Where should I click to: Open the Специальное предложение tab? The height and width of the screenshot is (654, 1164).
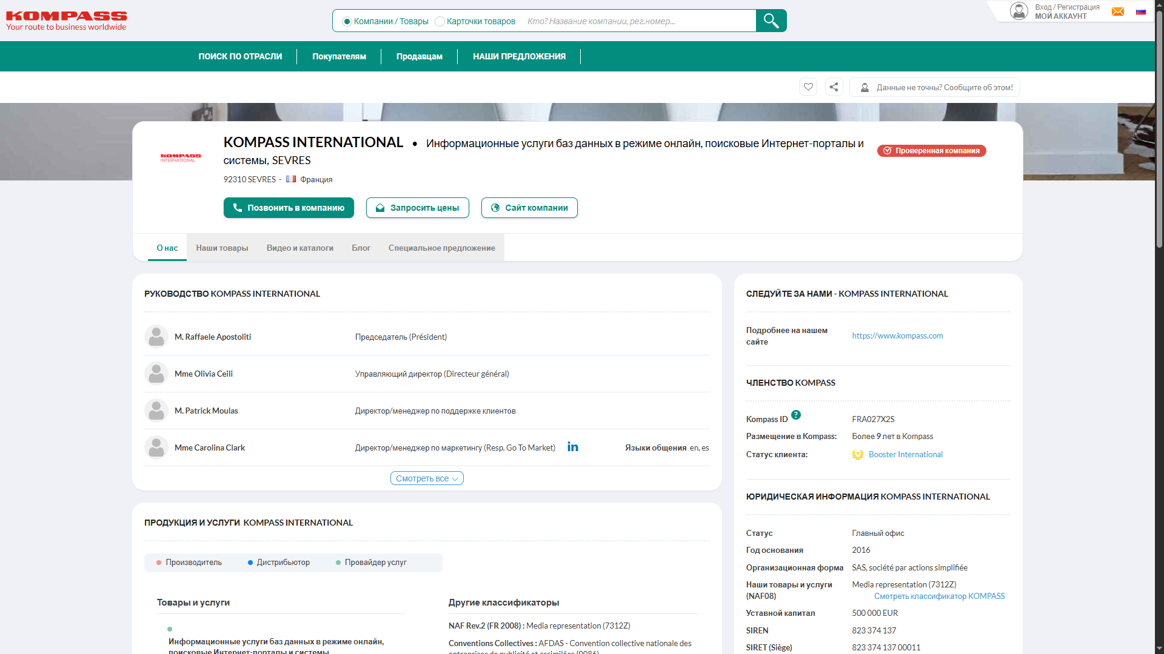pos(442,248)
